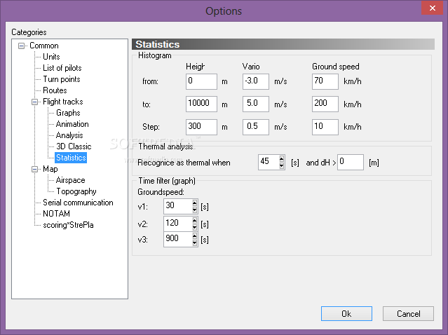The height and width of the screenshot is (335, 448).
Task: Open the Routes category
Action: click(55, 90)
